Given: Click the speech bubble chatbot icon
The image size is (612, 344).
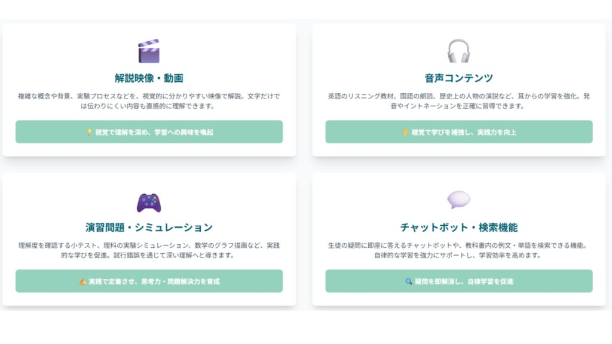Looking at the screenshot, I should [x=458, y=199].
